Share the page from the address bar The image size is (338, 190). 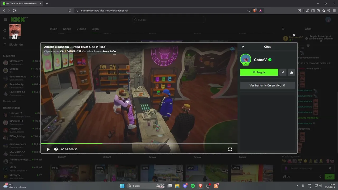click(x=248, y=11)
